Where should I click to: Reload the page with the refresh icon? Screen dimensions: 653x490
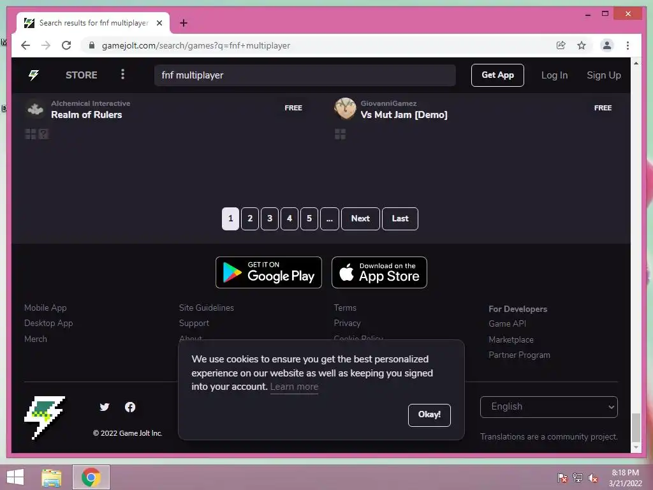pyautogui.click(x=66, y=45)
